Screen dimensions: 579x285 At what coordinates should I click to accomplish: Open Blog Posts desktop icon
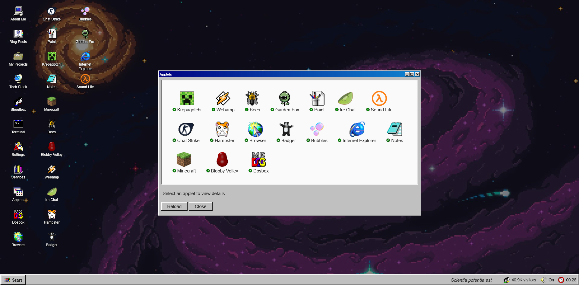click(x=18, y=36)
